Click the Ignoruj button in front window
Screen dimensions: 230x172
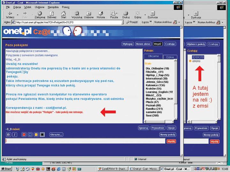143,128
